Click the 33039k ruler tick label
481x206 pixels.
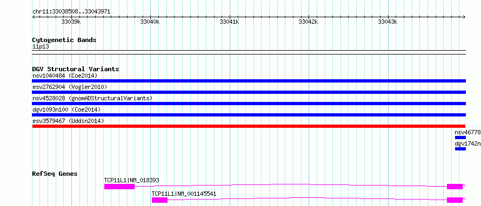71,22
